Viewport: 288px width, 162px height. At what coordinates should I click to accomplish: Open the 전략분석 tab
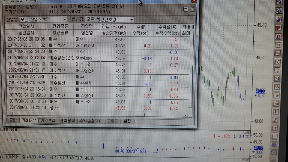click(x=67, y=121)
